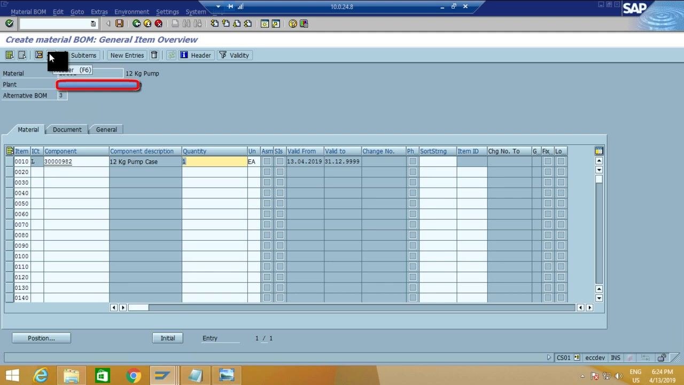The width and height of the screenshot is (684, 385).
Task: Click the table's vertical scrollbar thumb
Action: coord(599,179)
